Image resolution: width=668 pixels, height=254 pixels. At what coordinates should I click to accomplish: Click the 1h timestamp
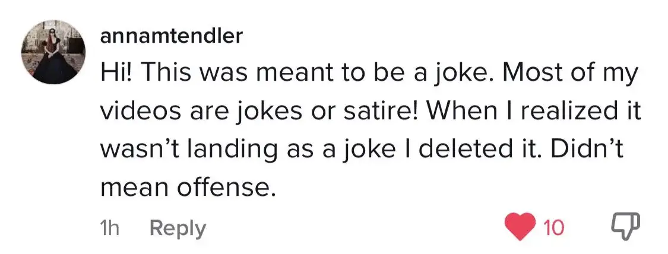(110, 228)
